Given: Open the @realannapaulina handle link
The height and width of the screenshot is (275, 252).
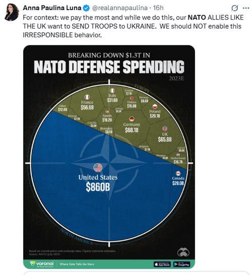Looking at the screenshot, I should pyautogui.click(x=120, y=8).
